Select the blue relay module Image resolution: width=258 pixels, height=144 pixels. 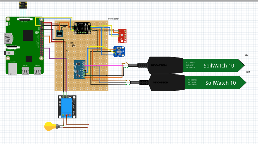pyautogui.click(x=67, y=107)
